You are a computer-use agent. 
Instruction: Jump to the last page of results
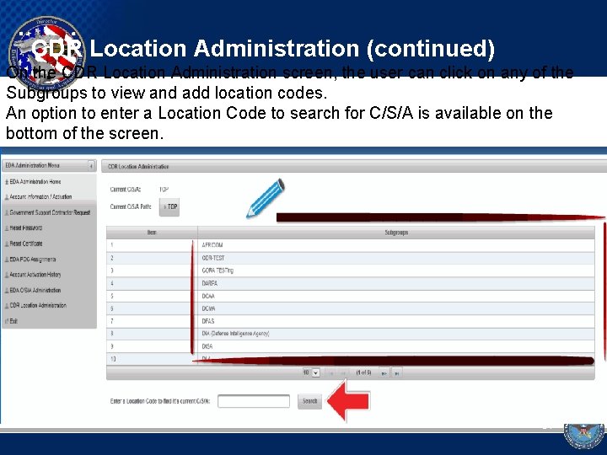point(397,373)
